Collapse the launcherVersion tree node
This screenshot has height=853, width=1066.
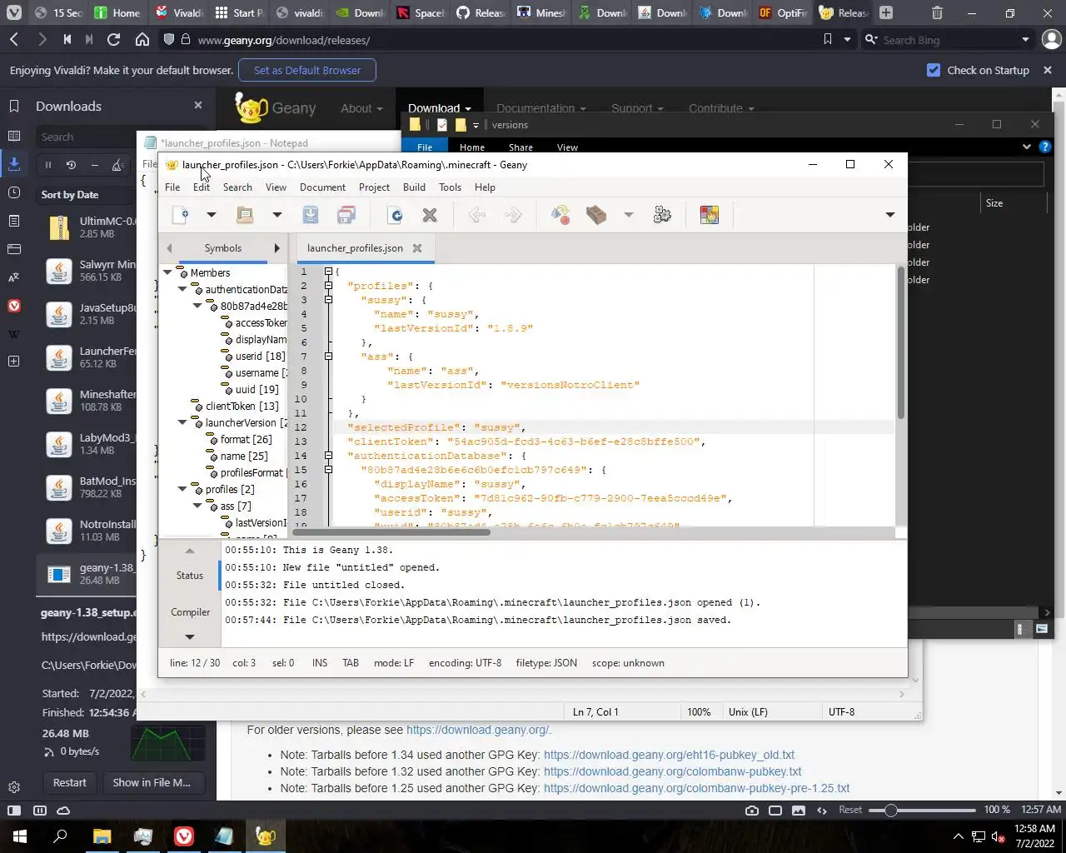point(182,422)
